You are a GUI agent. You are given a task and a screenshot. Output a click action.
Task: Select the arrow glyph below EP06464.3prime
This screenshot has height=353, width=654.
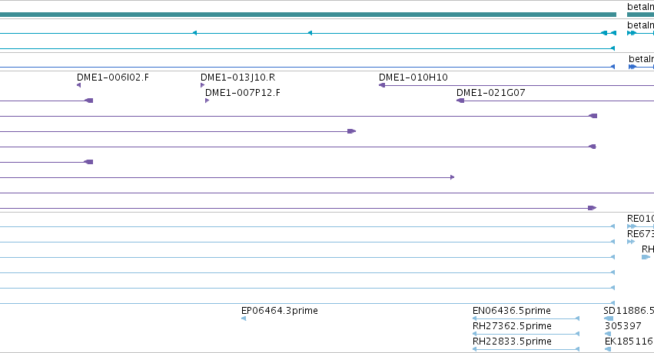tap(244, 319)
